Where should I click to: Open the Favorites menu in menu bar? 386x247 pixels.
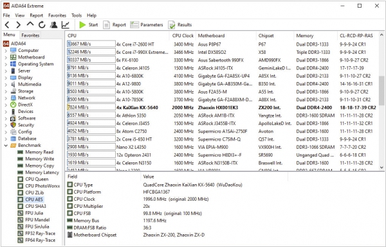[x=57, y=15]
